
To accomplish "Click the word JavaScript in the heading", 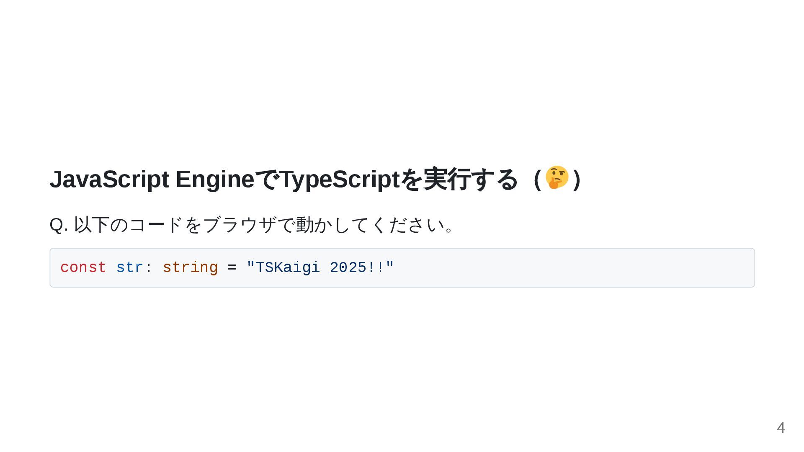I will coord(109,180).
